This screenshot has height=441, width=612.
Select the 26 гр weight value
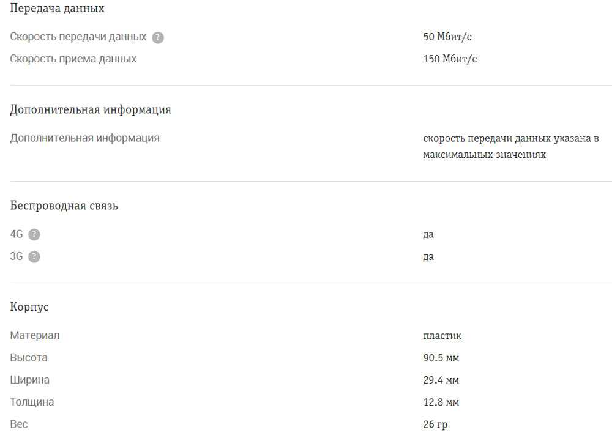pyautogui.click(x=436, y=424)
